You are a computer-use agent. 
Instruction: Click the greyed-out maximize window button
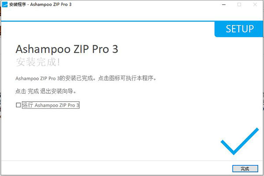[239, 4]
